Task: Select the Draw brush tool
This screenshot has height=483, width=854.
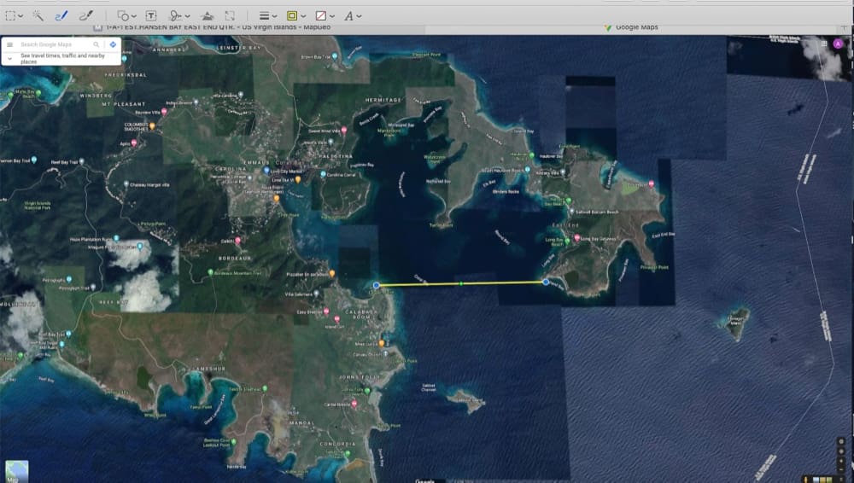Action: coord(85,16)
